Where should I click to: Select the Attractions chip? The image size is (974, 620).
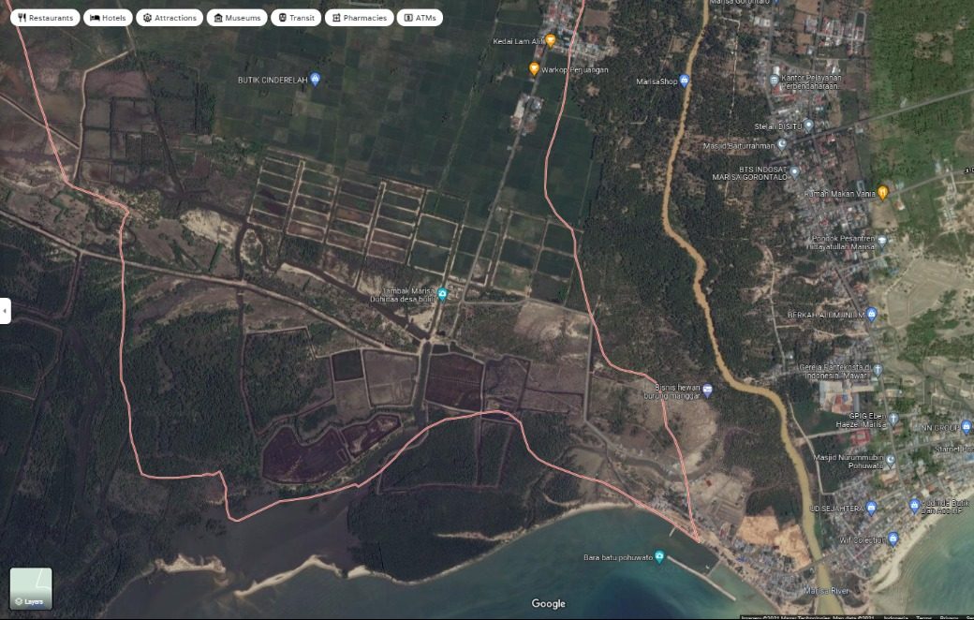170,18
